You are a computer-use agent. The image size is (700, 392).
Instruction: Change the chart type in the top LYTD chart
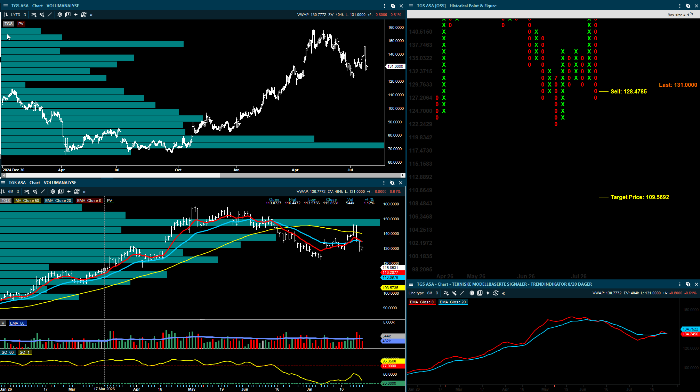[5, 15]
